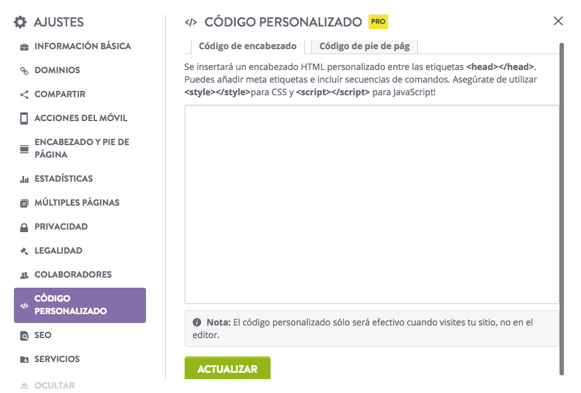The width and height of the screenshot is (581, 393).
Task: Click the padlock icon beside Privacidad
Action: (x=24, y=227)
